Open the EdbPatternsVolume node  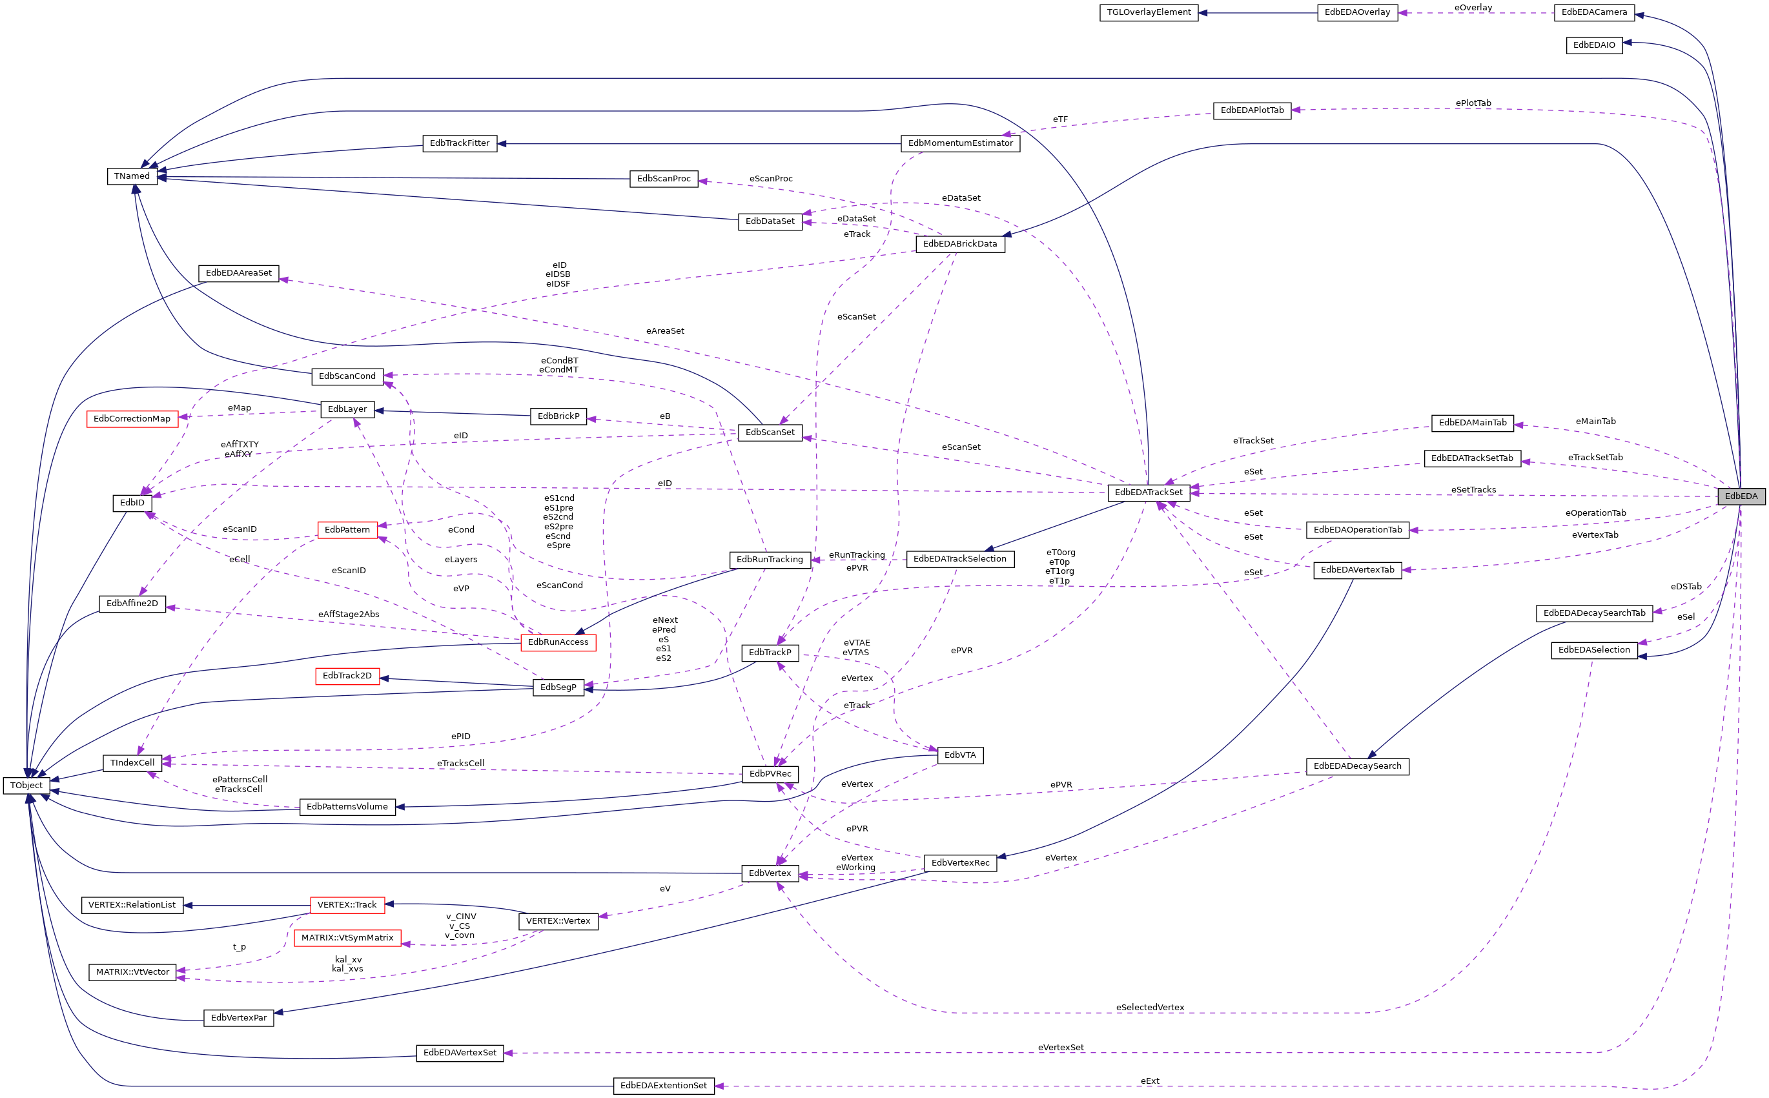point(347,807)
